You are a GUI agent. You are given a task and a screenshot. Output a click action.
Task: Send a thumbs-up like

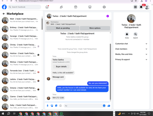[109, 106]
